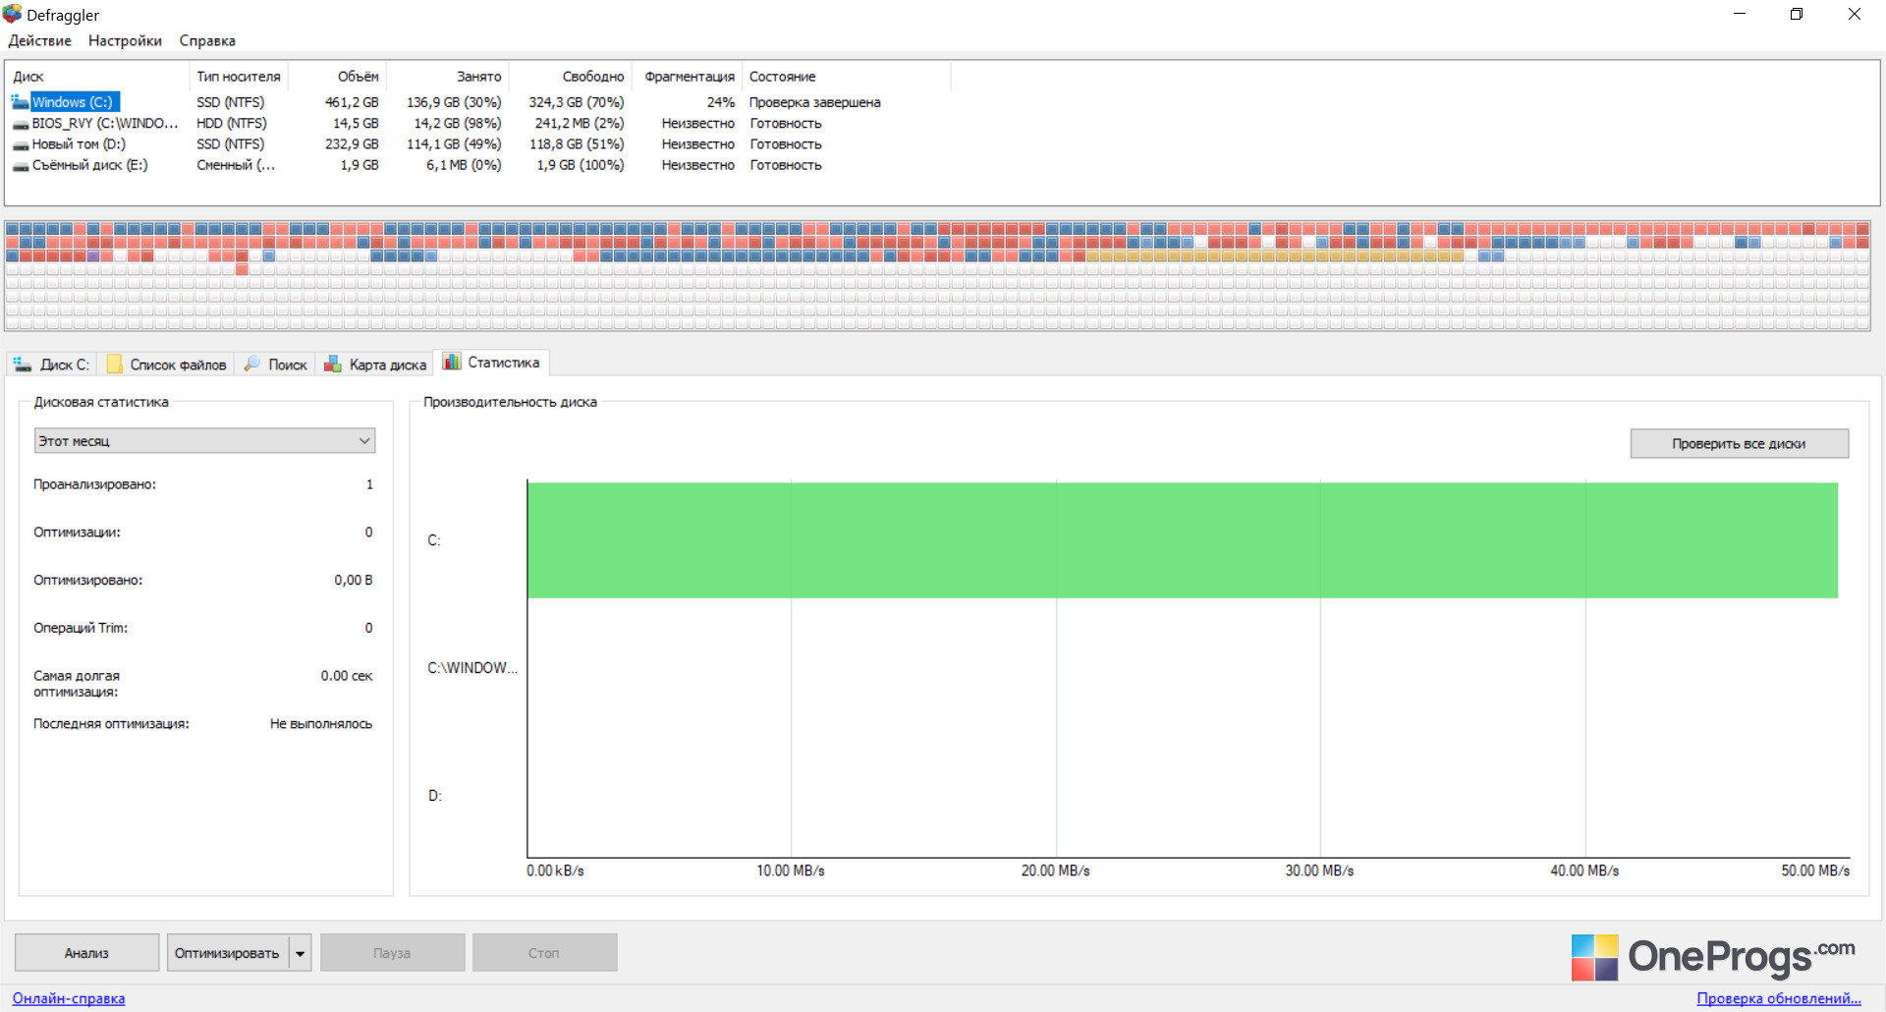Switch to the Карта диска tab
The image size is (1886, 1012).
coord(376,365)
